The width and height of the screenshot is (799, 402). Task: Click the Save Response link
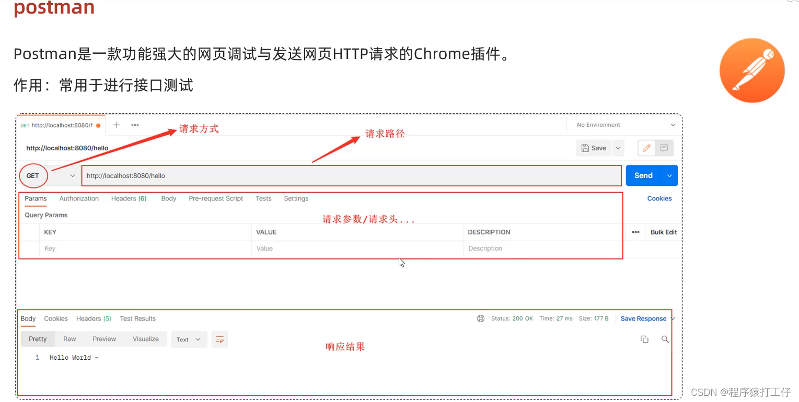click(643, 318)
